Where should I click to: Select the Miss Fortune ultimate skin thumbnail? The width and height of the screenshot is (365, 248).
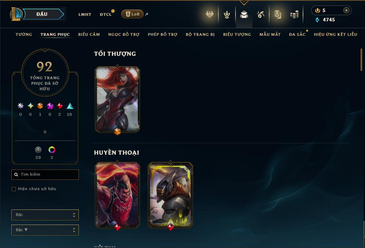pyautogui.click(x=117, y=100)
